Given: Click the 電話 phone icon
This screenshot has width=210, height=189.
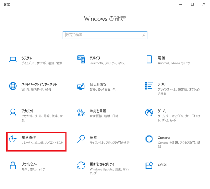Looking at the screenshot, I should pos(149,59).
